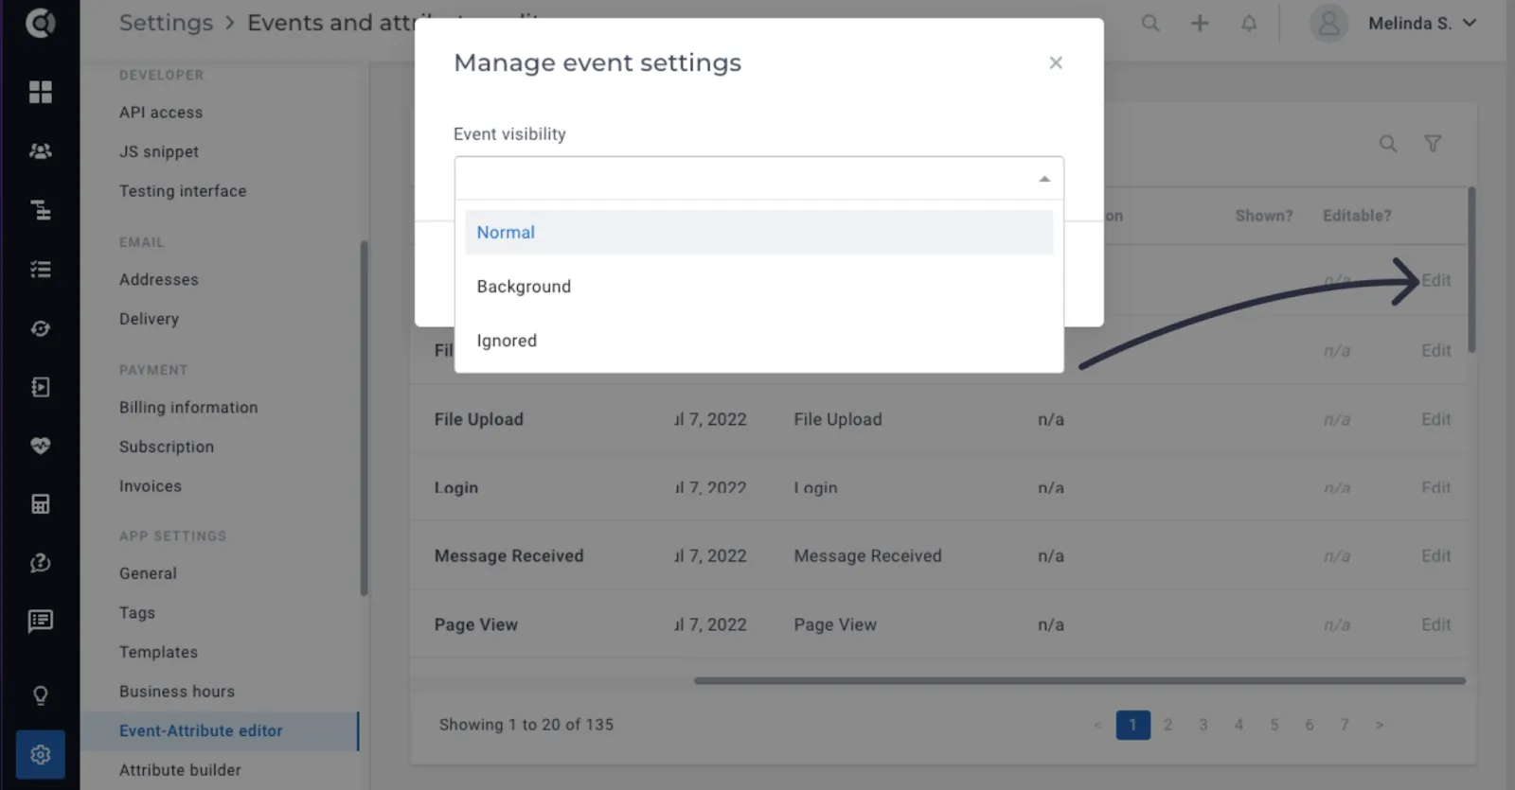1515x790 pixels.
Task: Open Templates settings
Action: click(158, 653)
